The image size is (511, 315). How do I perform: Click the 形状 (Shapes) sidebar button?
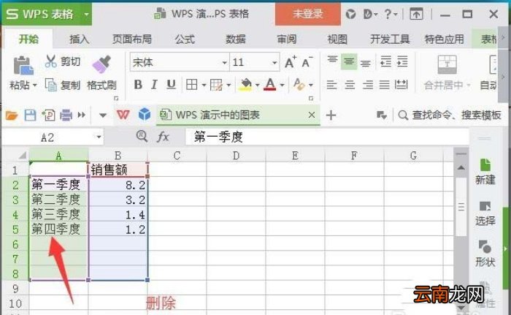tap(485, 254)
